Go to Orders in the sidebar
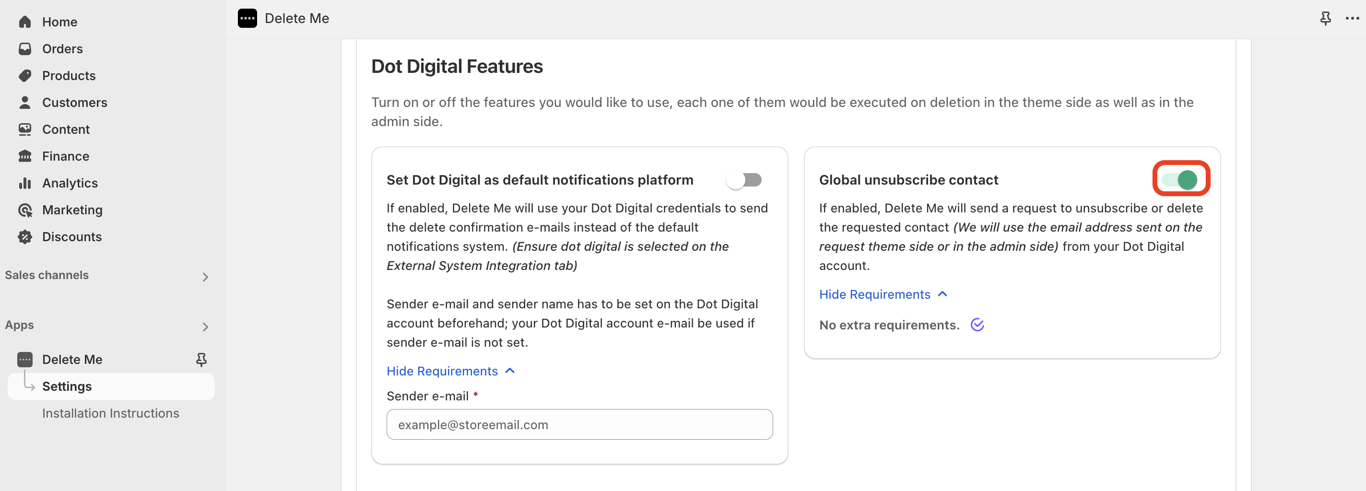The image size is (1366, 491). click(62, 49)
